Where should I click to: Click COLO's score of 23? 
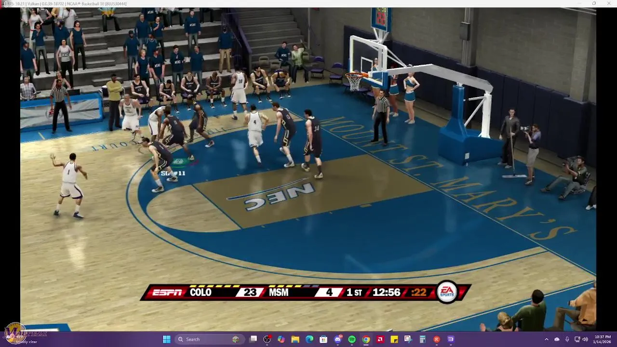tap(250, 293)
